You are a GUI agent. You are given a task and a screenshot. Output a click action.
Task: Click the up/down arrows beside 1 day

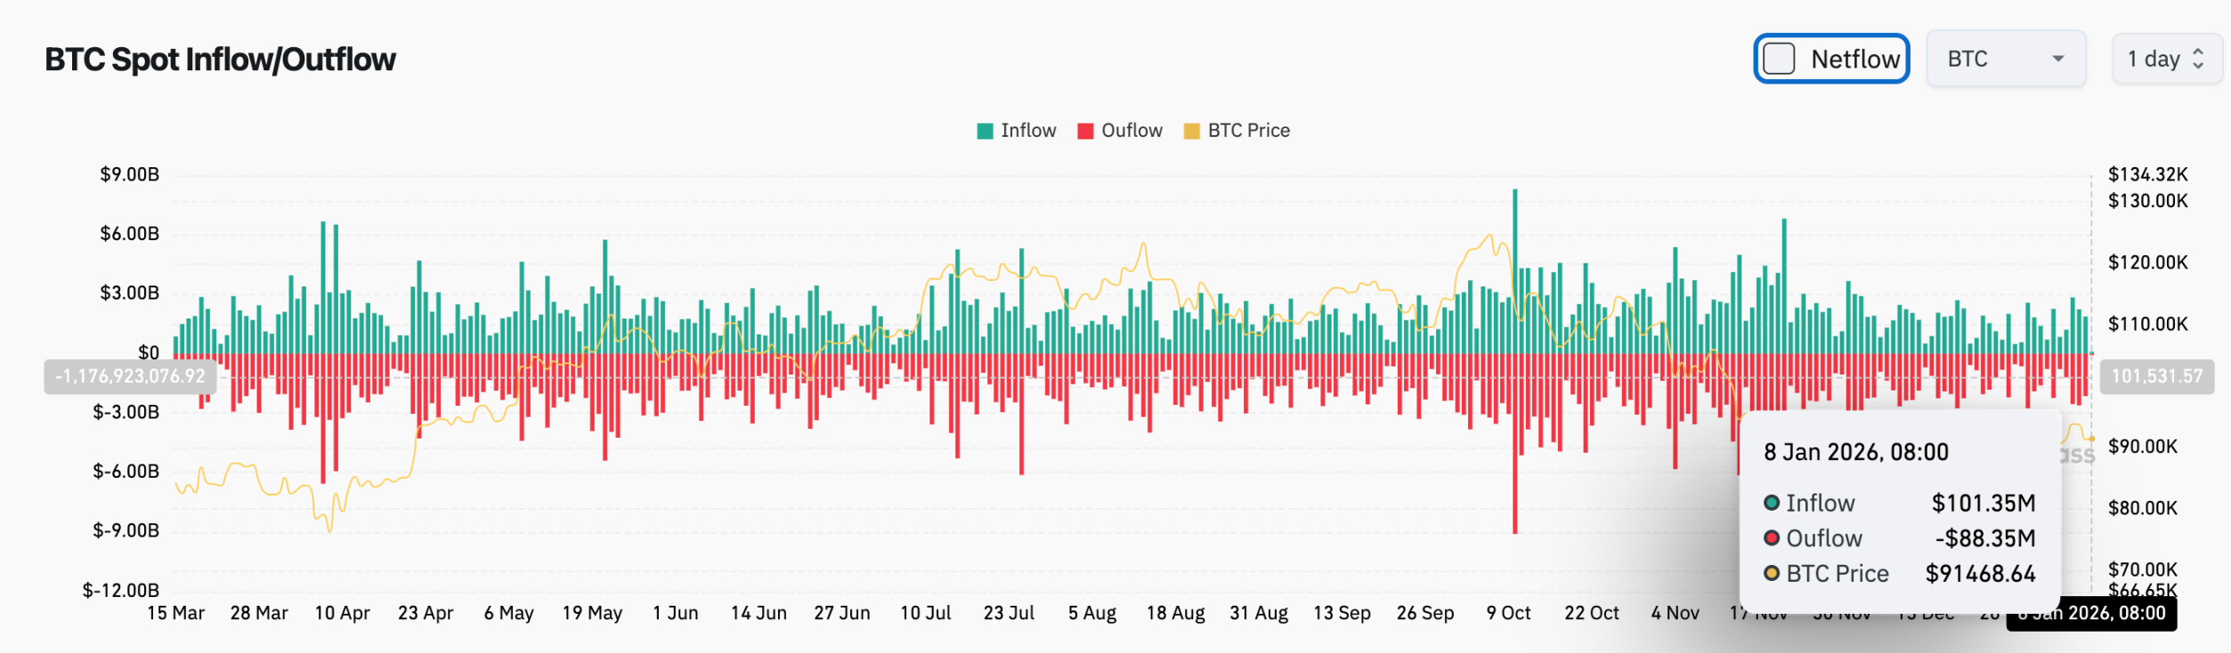(2197, 59)
